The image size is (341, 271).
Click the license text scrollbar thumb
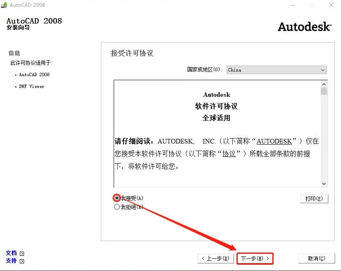(x=324, y=91)
